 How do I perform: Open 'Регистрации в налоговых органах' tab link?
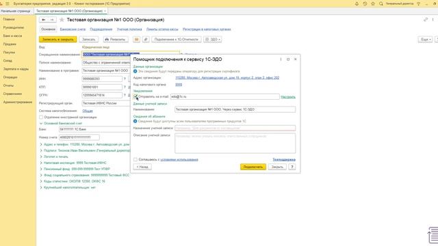point(207,29)
